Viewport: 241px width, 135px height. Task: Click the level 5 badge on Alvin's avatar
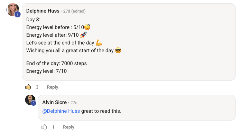[33, 103]
